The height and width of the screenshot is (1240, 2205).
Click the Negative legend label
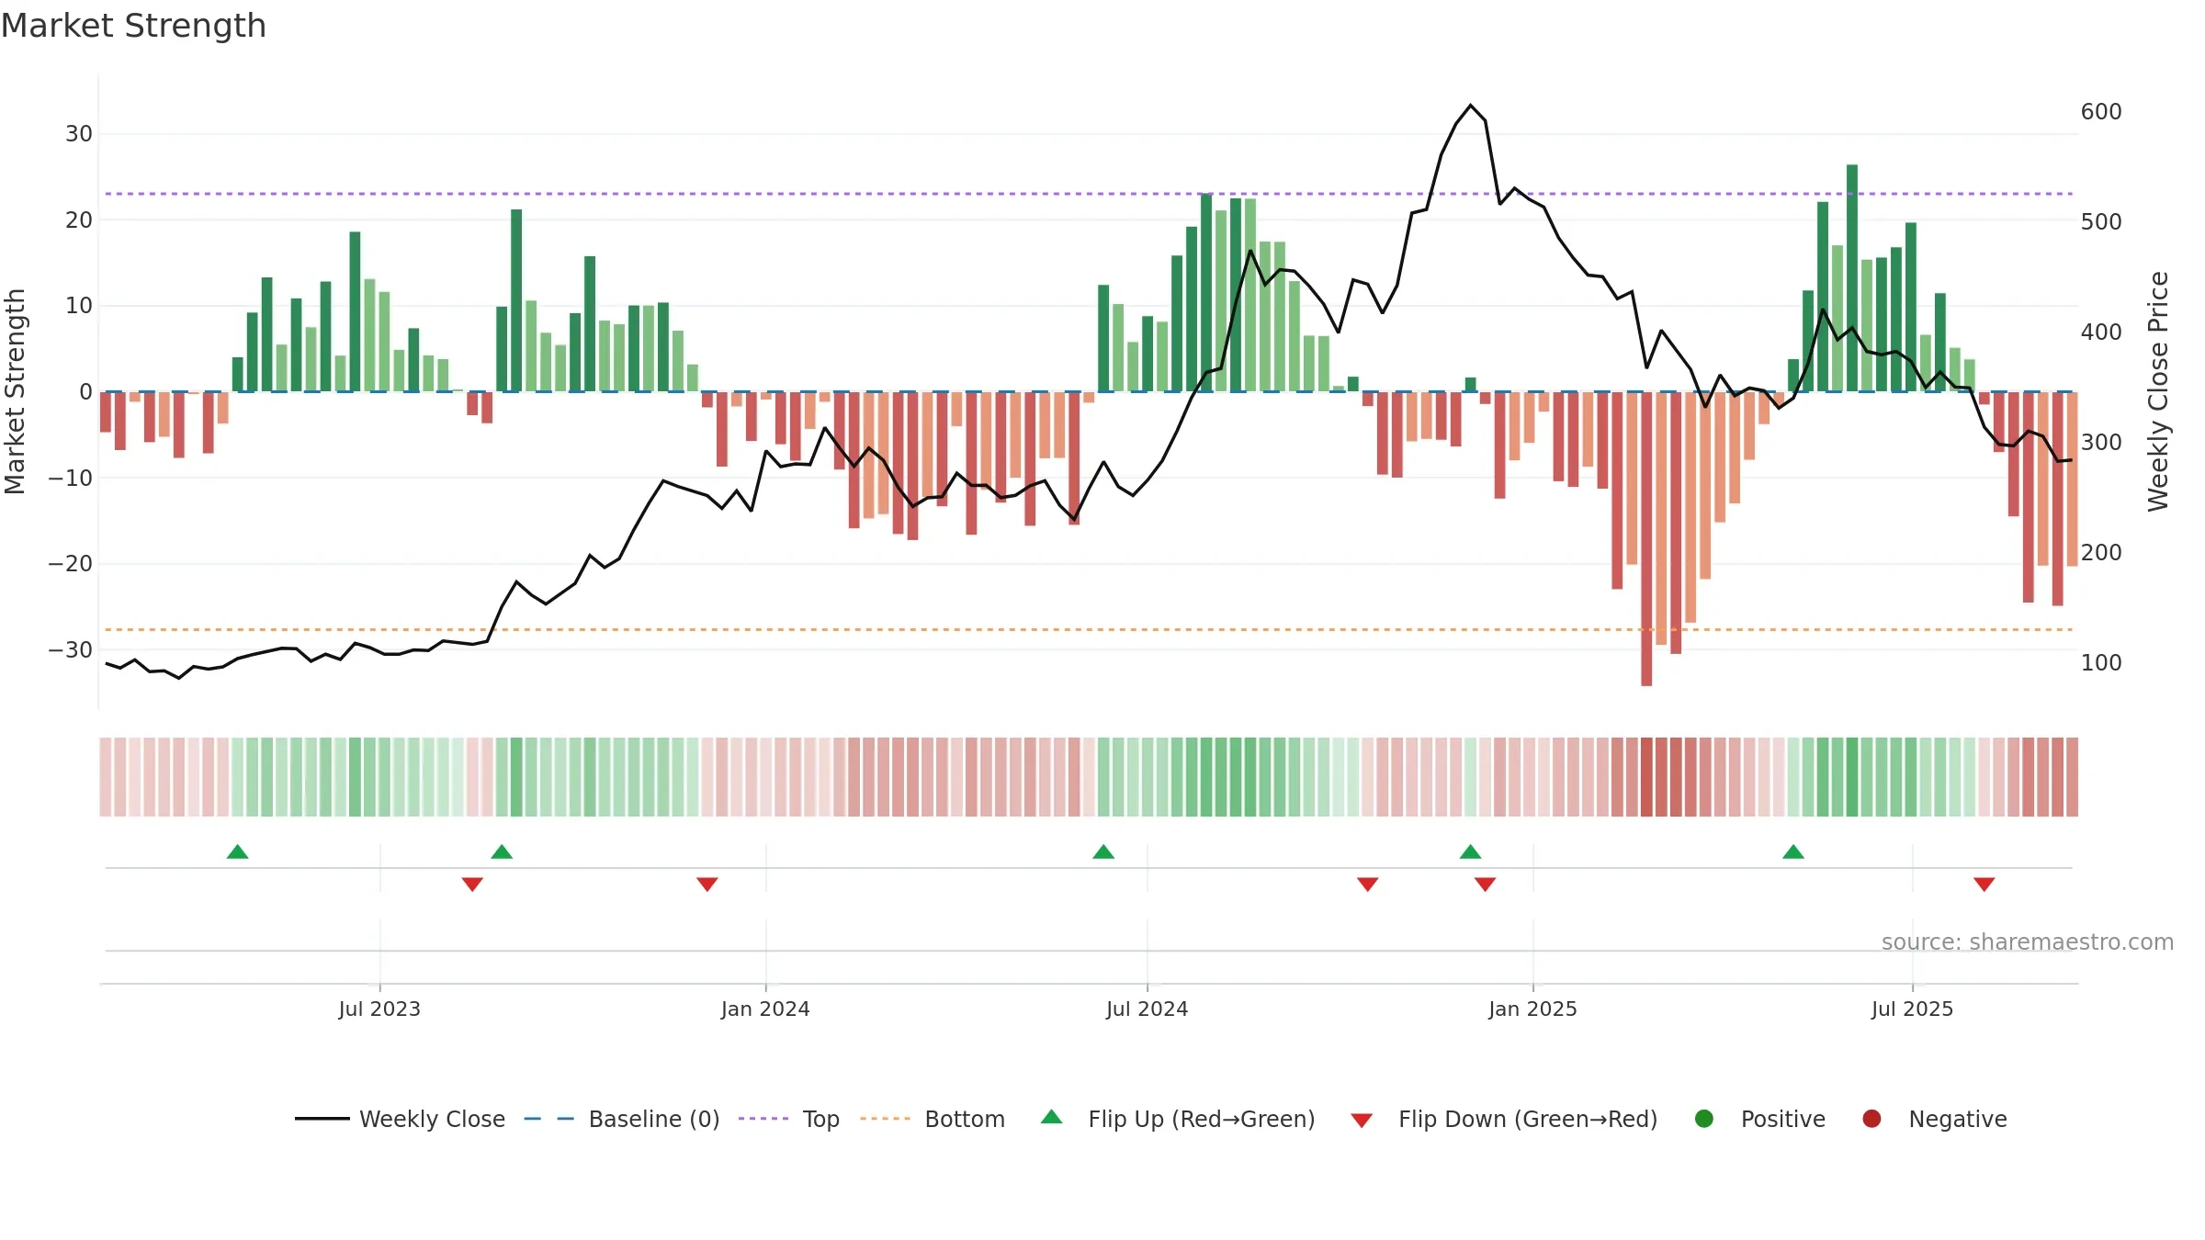(1958, 1119)
